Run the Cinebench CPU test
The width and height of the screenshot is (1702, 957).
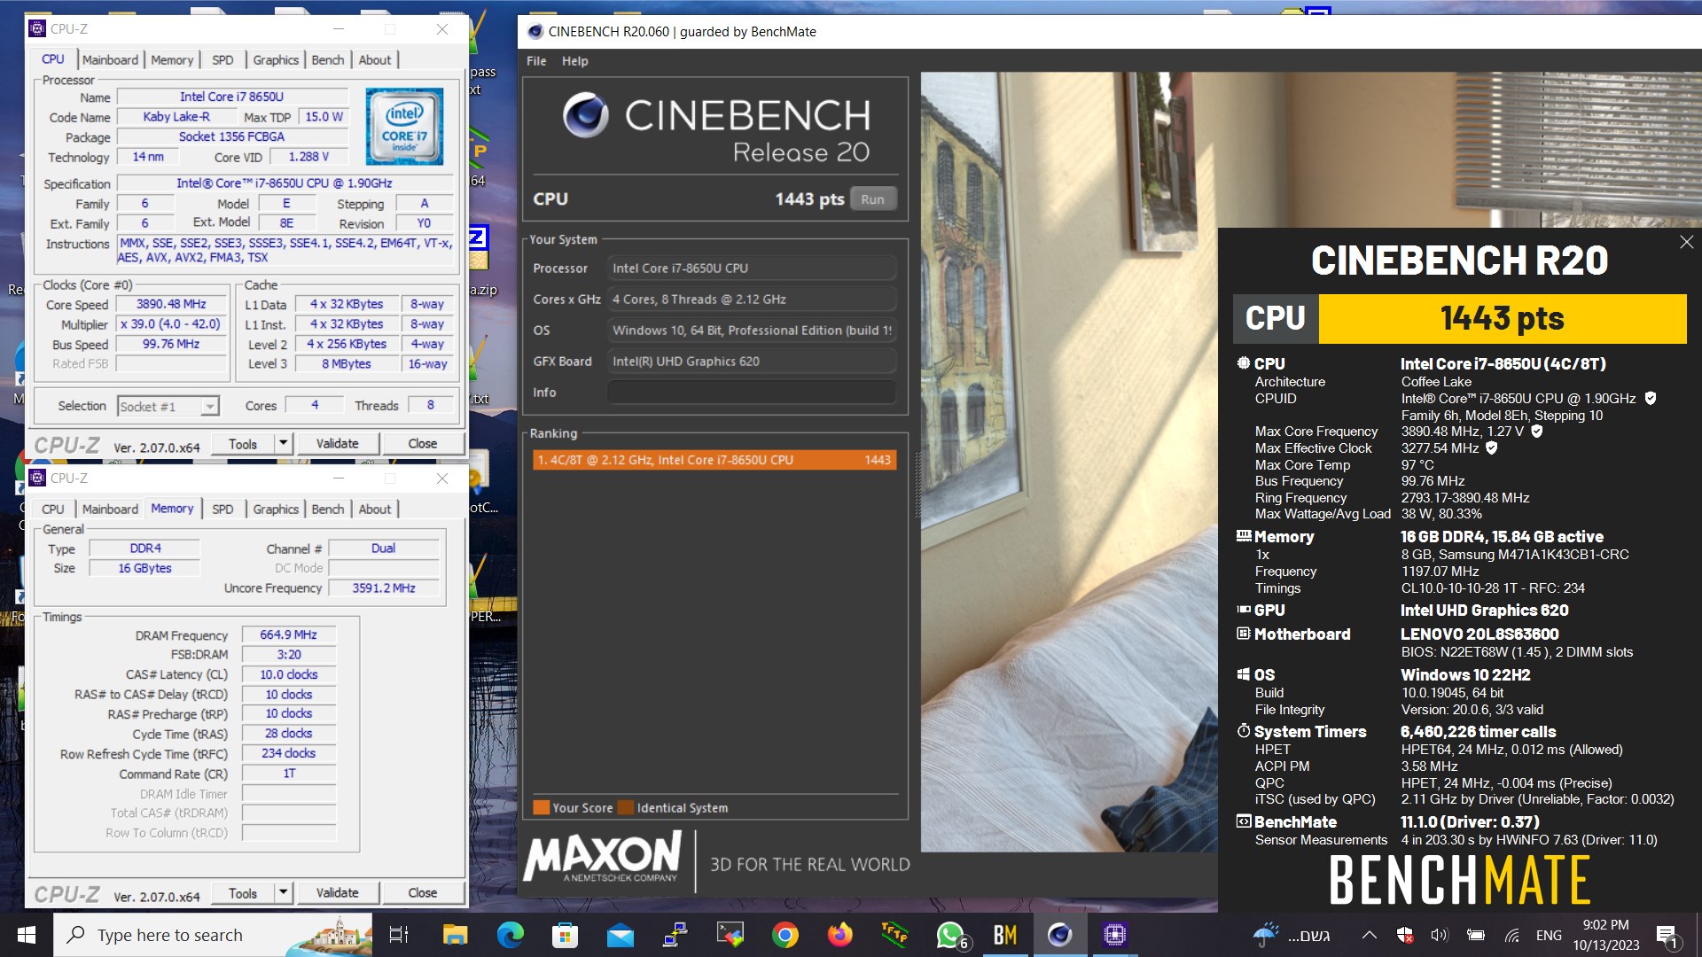tap(872, 199)
